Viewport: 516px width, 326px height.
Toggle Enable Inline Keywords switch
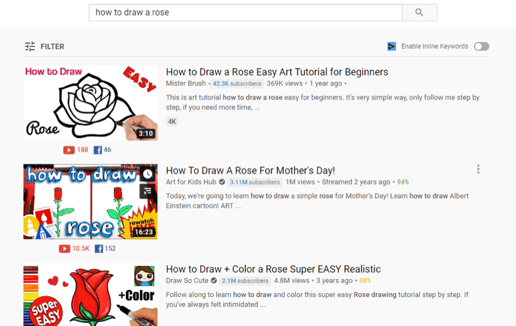pos(481,46)
